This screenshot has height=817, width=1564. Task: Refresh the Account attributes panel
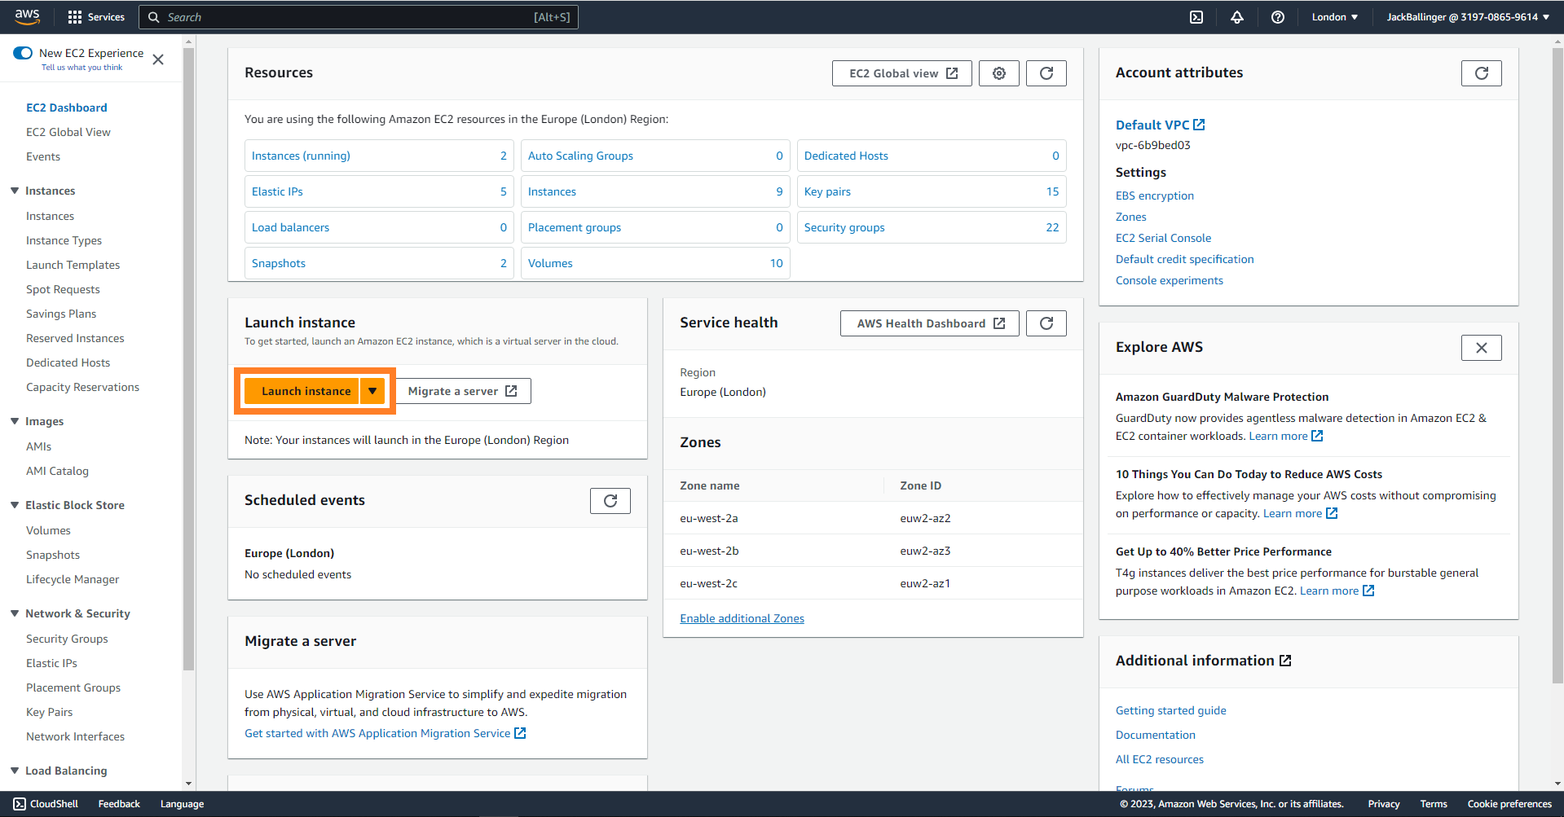point(1481,73)
